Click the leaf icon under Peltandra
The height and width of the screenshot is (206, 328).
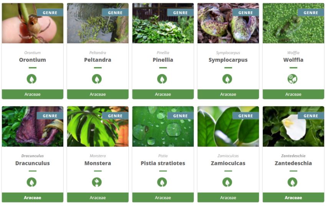[x=97, y=79]
